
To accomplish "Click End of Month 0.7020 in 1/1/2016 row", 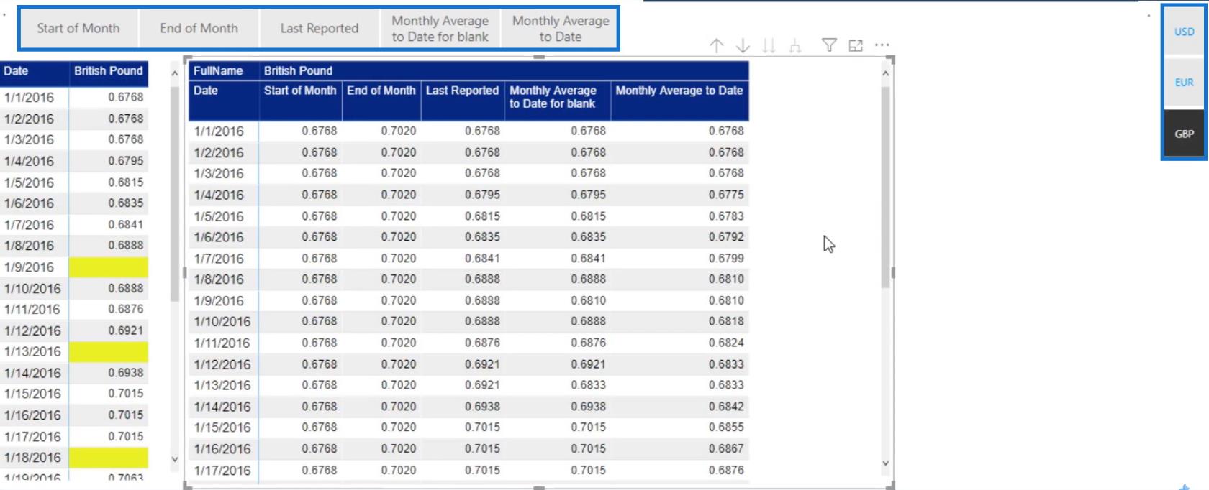I will (399, 131).
